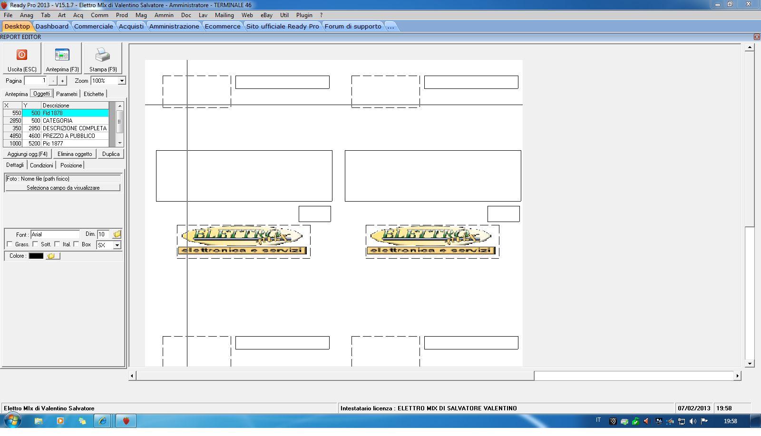Select the Pic 1877 object row

[x=56, y=144]
